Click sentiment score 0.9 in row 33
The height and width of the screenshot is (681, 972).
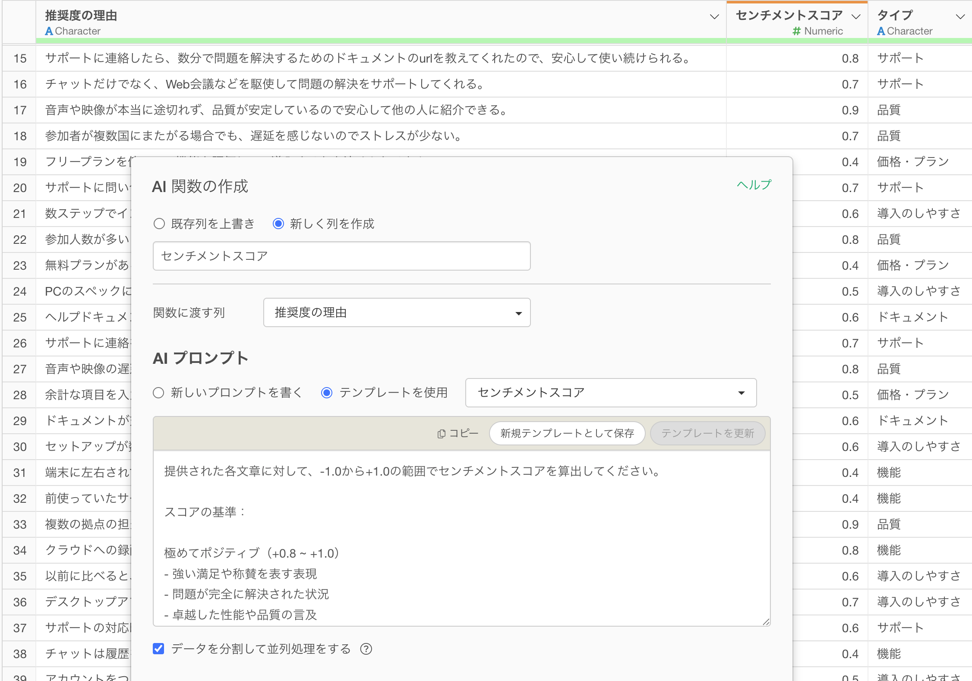tap(850, 524)
